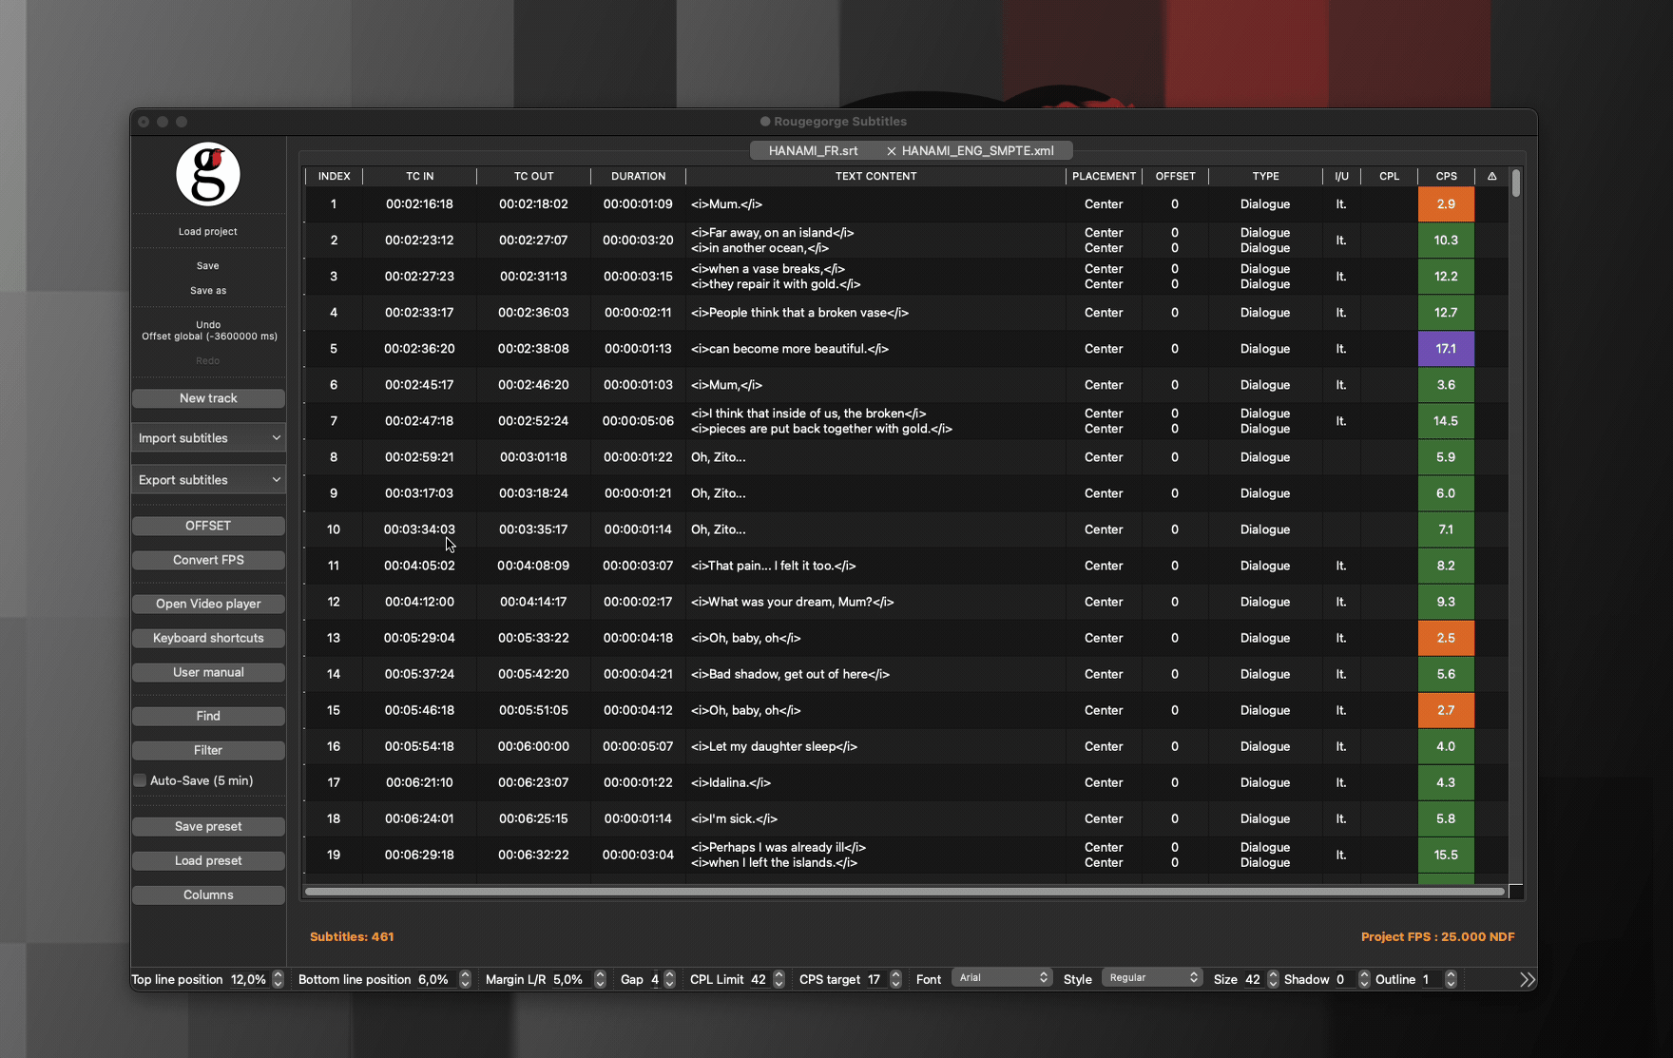Click the CPL Limit stepper arrows
Viewport: 1673px width, 1058px height.
779,979
